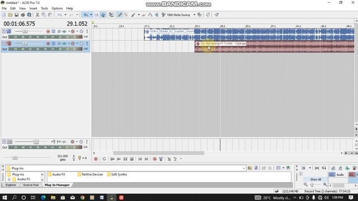Switch to the Explorer tab
Screen dimensions: 358x201
pos(11,185)
